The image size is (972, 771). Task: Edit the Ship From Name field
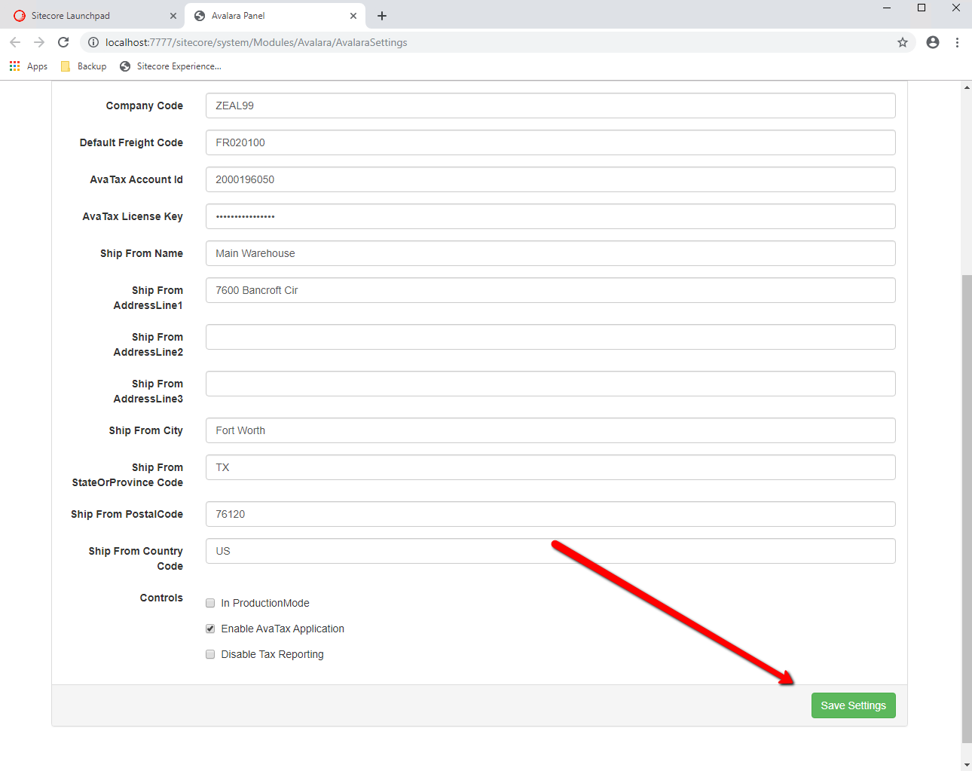coord(550,253)
